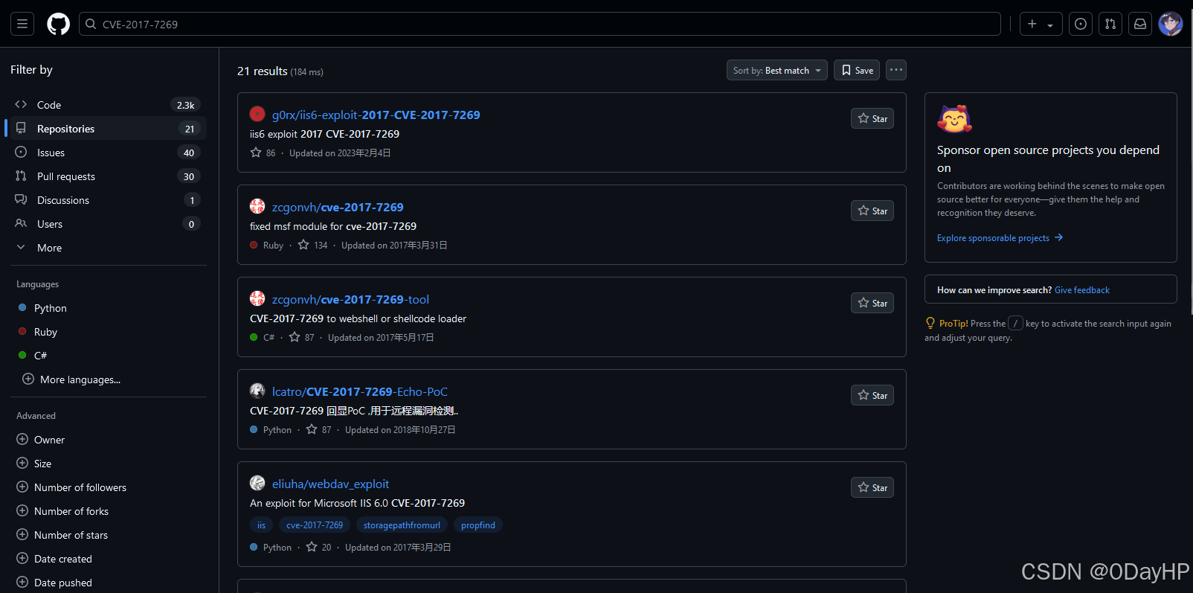Add the Size advanced filter

(109, 464)
